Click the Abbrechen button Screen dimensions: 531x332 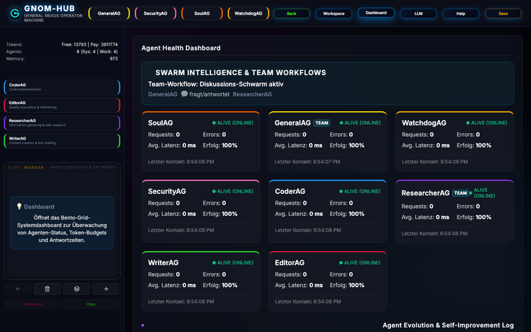(33, 304)
